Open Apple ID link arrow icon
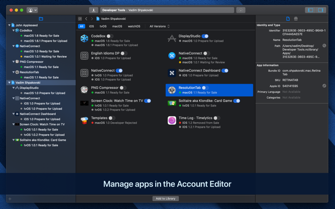Image resolution: width=335 pixels, height=209 pixels. point(324,86)
